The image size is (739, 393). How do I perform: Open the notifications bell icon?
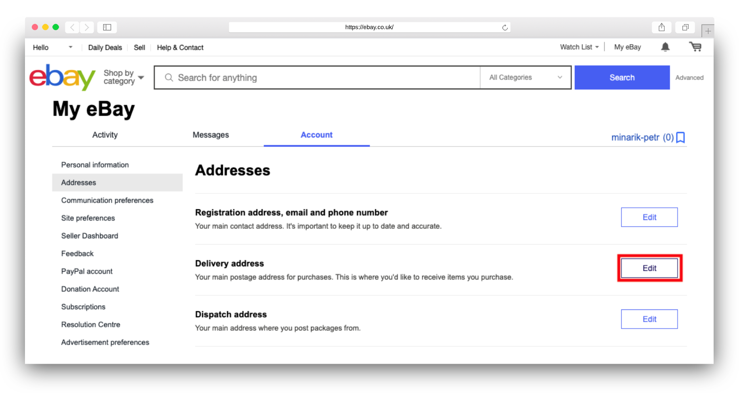[665, 47]
